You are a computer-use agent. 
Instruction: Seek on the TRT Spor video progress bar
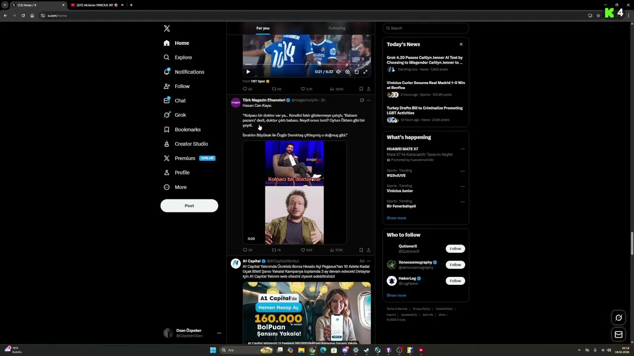pyautogui.click(x=307, y=64)
